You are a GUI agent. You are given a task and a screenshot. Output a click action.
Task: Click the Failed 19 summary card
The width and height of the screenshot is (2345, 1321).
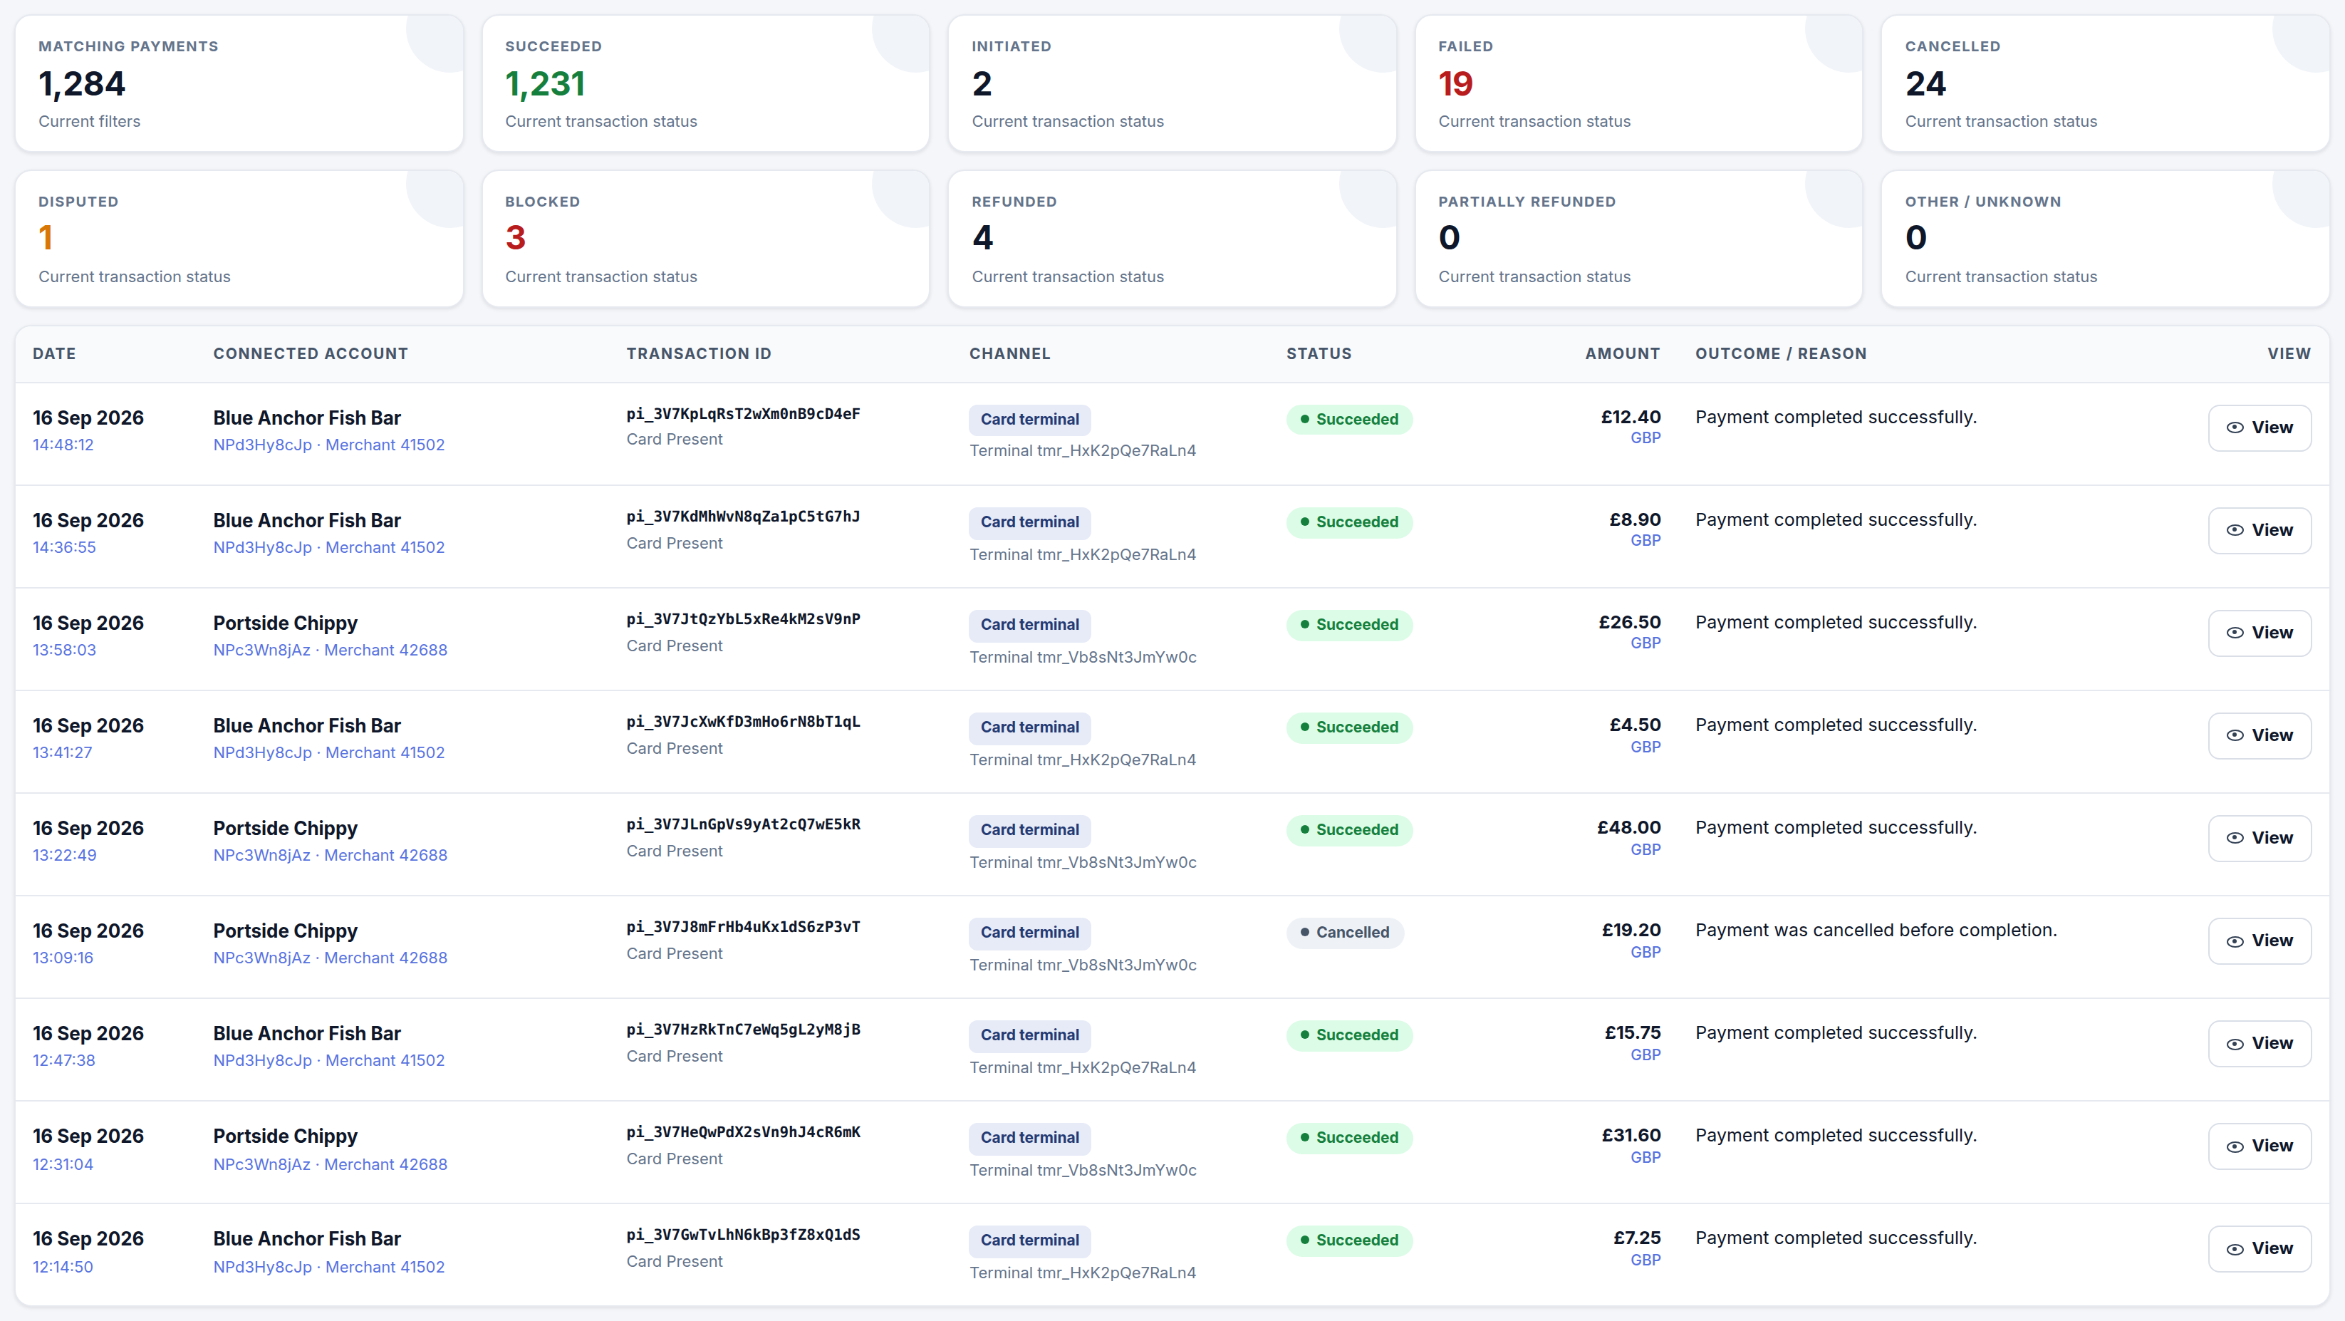coord(1638,84)
